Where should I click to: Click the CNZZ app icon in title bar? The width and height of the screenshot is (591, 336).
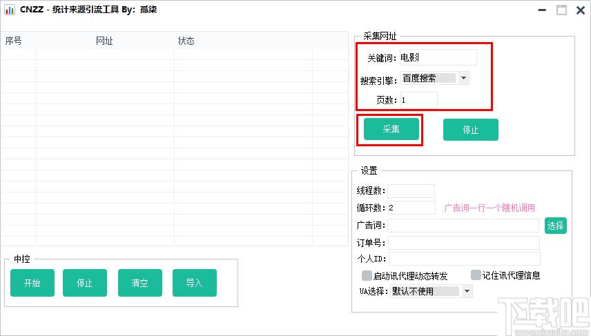10,10
